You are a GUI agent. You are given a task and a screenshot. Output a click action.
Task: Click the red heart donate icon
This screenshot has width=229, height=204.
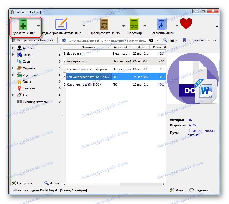point(186,23)
